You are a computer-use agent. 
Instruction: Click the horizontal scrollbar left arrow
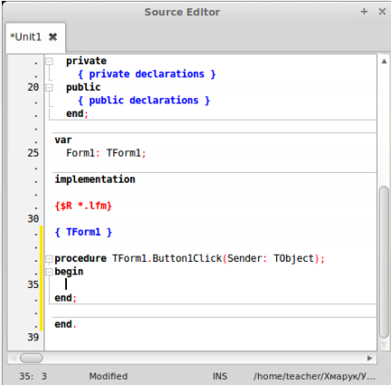point(14,358)
